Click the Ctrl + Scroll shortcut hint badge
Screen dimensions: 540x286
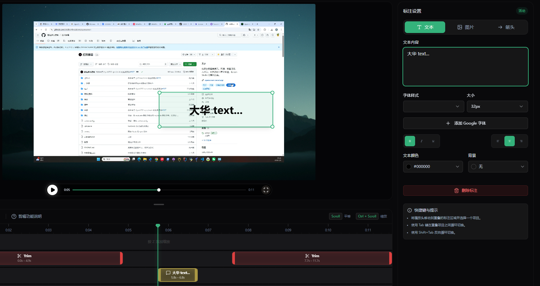coord(367,216)
